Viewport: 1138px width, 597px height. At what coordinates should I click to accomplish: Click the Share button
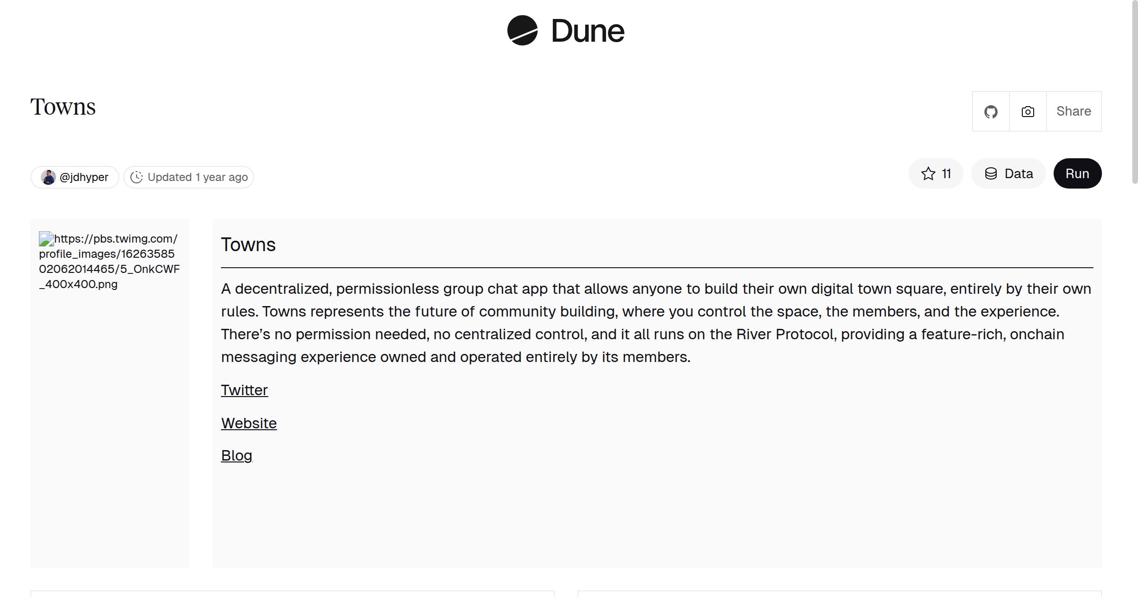point(1074,111)
